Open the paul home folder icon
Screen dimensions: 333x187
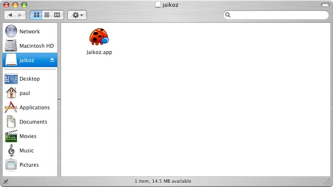(11, 93)
